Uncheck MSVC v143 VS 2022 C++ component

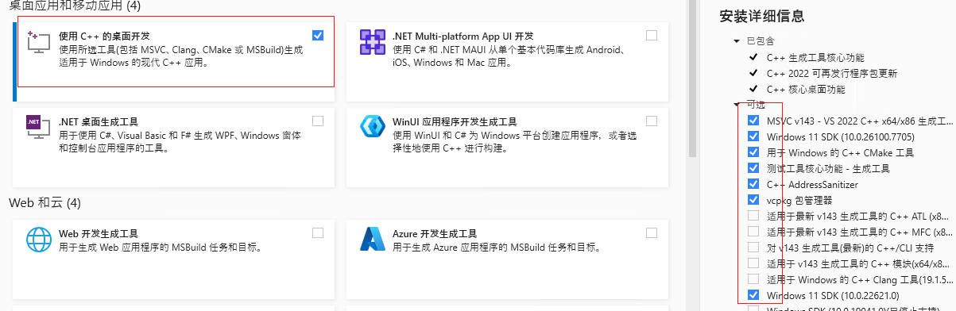(x=753, y=121)
